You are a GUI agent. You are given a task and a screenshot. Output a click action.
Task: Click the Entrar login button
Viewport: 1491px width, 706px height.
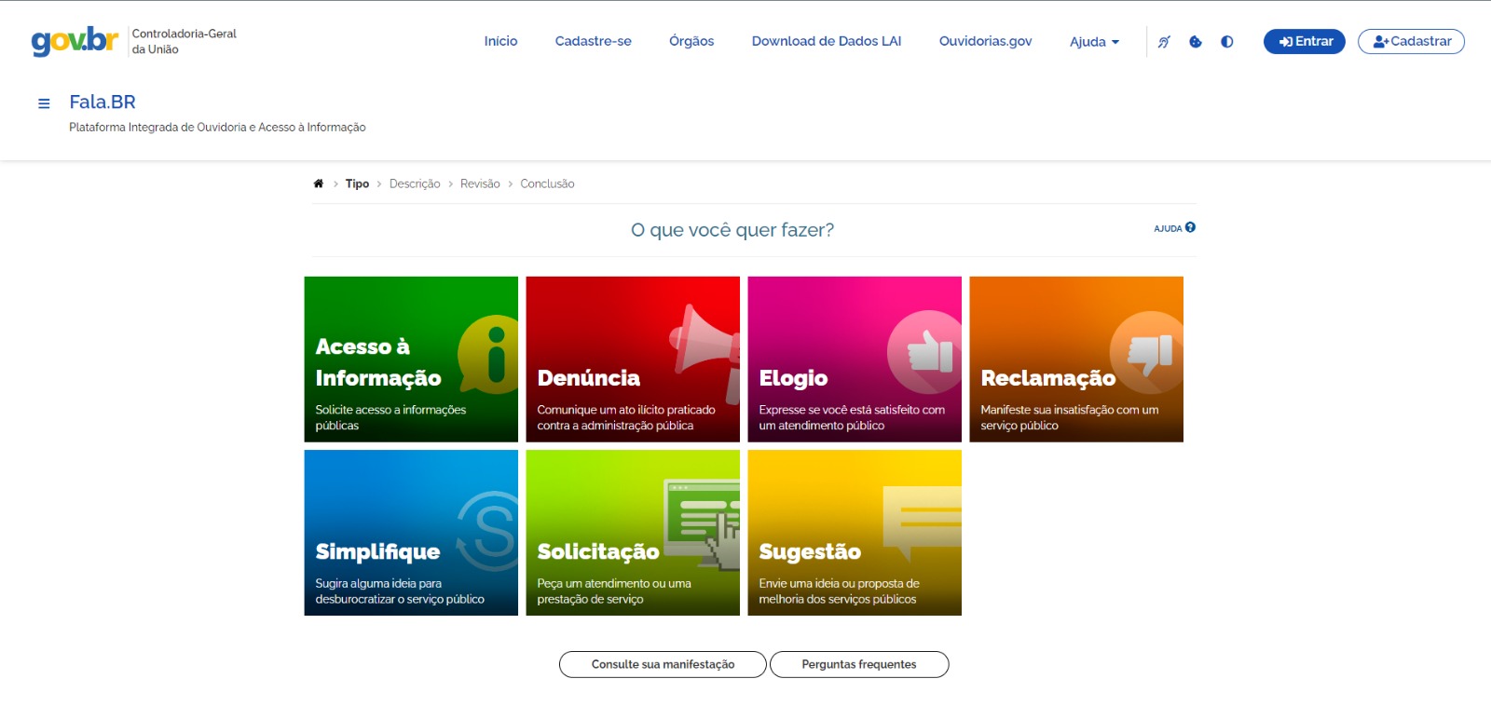pyautogui.click(x=1305, y=42)
